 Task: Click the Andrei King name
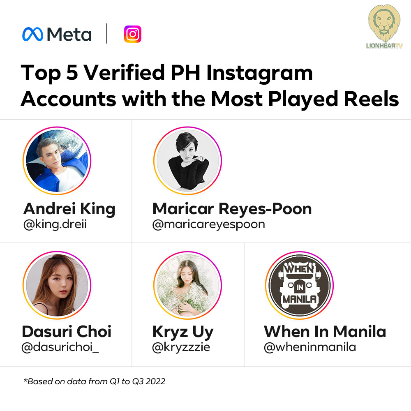point(69,209)
